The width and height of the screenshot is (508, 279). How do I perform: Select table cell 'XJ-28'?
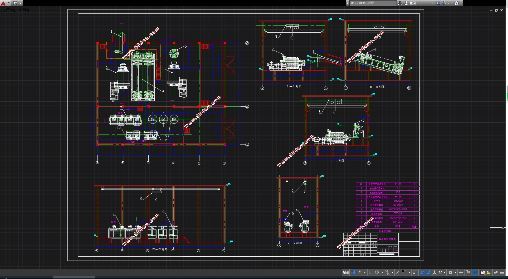[x=398, y=184]
